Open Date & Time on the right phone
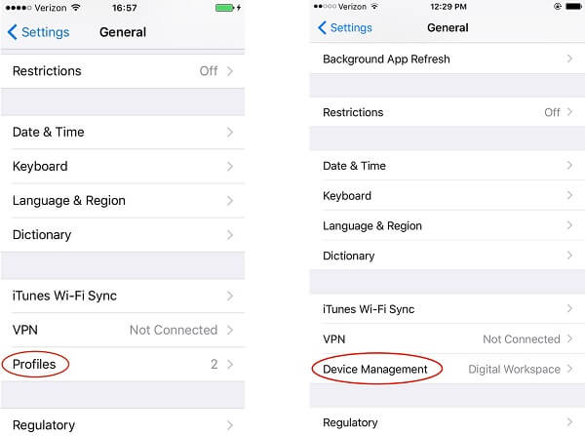This screenshot has height=436, width=585. point(448,166)
